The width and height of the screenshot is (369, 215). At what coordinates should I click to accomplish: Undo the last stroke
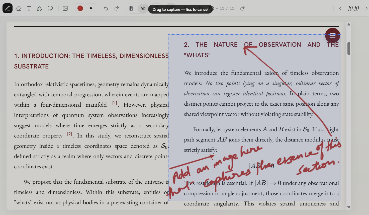tap(106, 9)
